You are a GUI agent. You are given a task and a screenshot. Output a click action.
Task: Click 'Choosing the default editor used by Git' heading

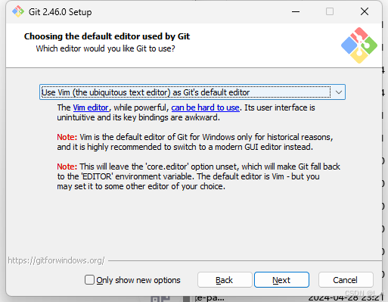click(107, 36)
